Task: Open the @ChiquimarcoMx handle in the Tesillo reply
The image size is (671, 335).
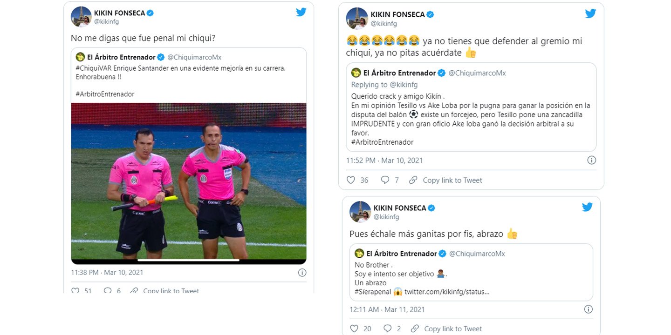Action: (477, 73)
